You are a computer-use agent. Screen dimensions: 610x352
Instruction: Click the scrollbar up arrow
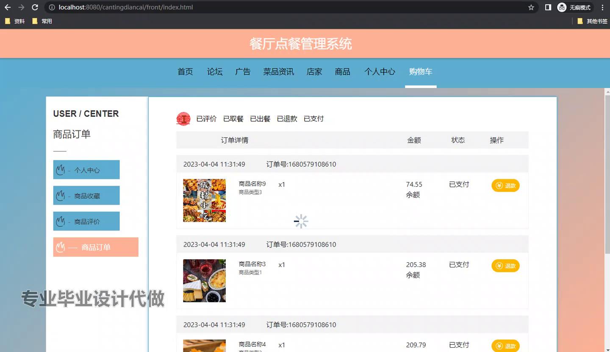pos(607,91)
